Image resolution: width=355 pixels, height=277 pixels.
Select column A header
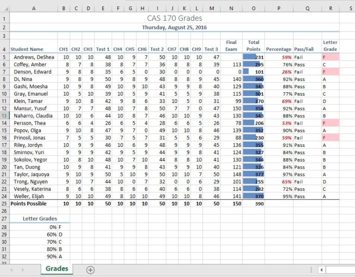33,9
